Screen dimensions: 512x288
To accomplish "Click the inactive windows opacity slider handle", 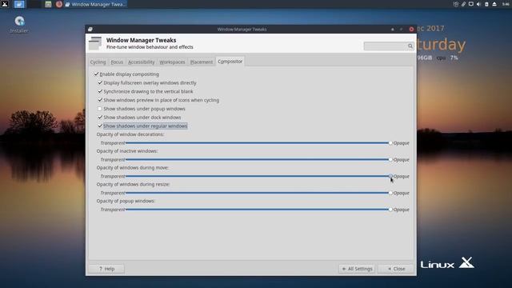I will (x=390, y=160).
